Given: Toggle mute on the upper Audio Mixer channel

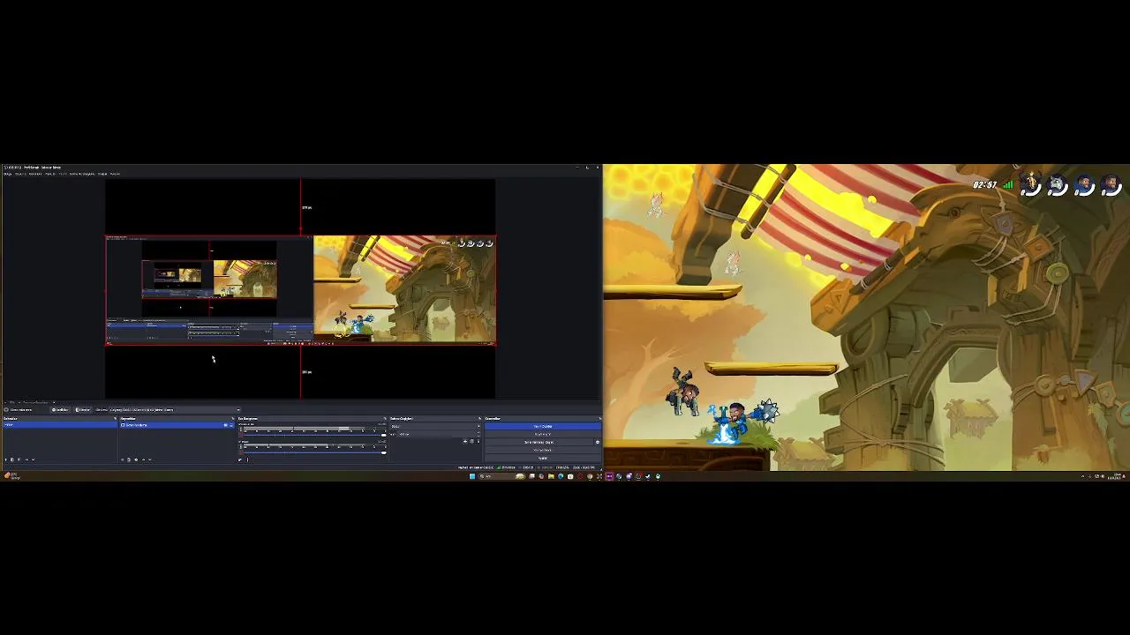Looking at the screenshot, I should click(x=240, y=435).
